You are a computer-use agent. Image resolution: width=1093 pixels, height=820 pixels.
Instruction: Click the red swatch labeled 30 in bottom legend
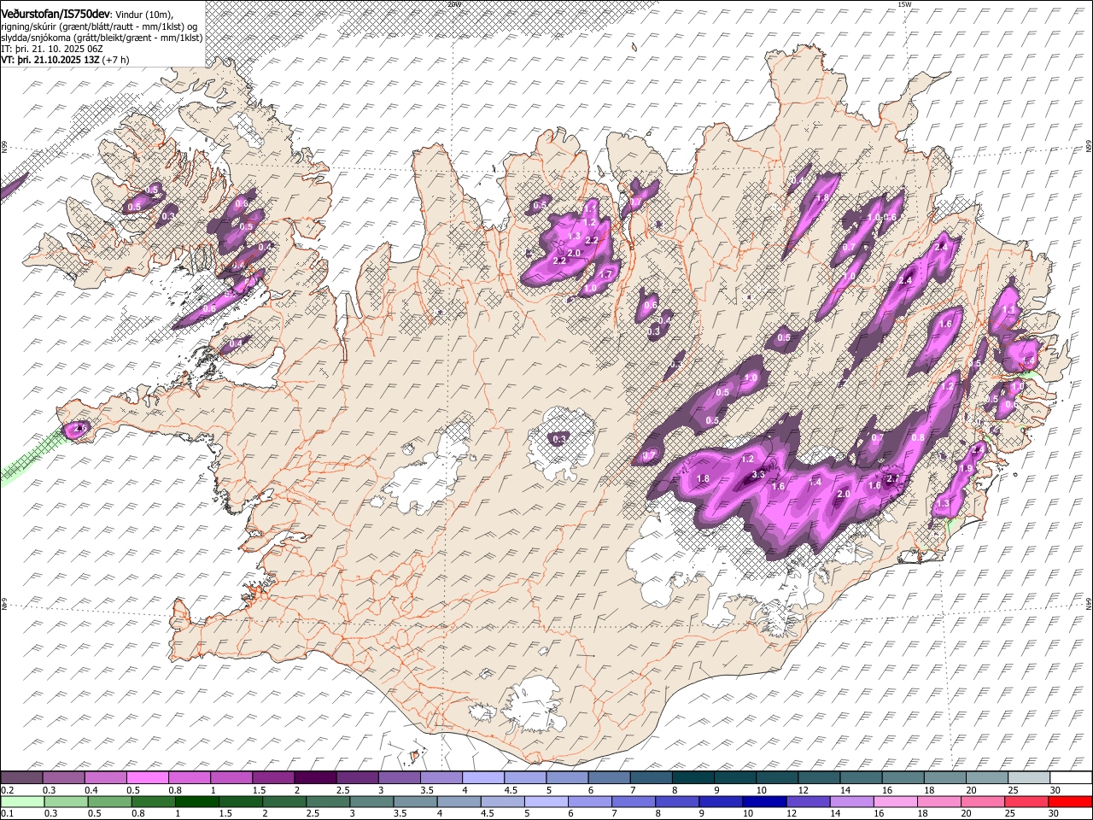coord(1070,801)
